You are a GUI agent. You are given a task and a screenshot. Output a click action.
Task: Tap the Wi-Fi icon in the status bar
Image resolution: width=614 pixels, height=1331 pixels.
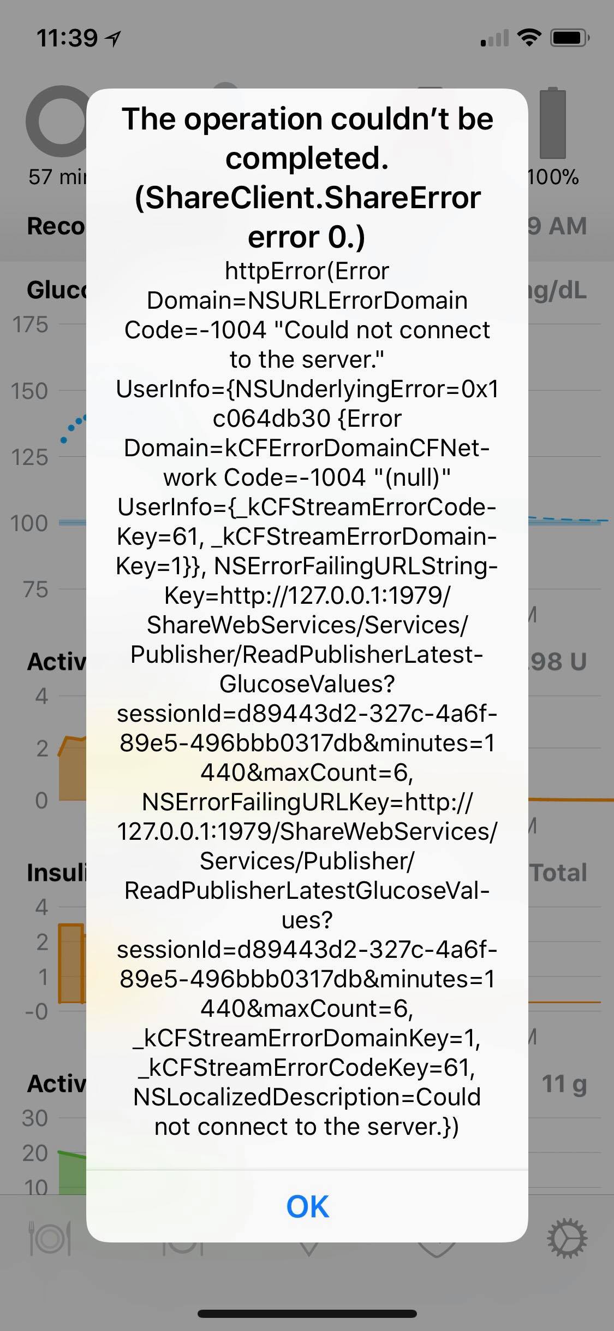[x=527, y=37]
